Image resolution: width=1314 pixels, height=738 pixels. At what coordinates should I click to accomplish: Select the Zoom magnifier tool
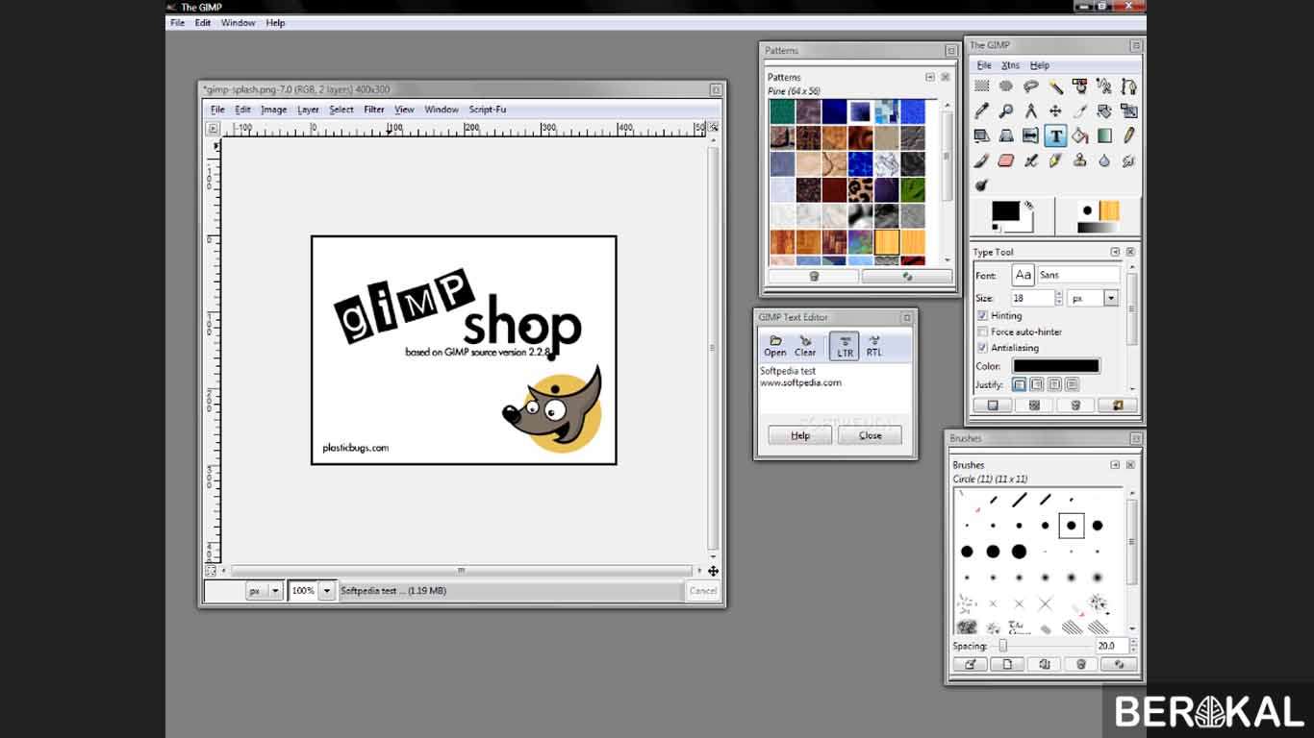click(x=1006, y=111)
